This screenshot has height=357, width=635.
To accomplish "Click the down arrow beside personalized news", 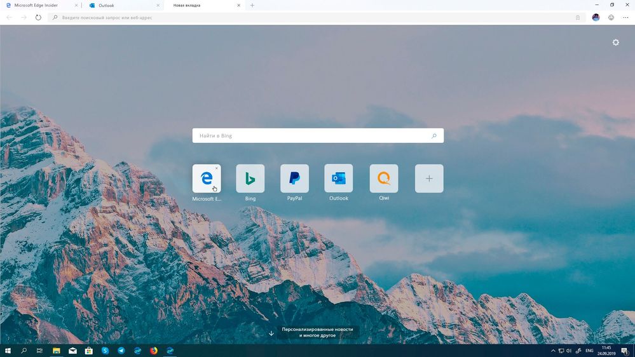I will pos(271,333).
